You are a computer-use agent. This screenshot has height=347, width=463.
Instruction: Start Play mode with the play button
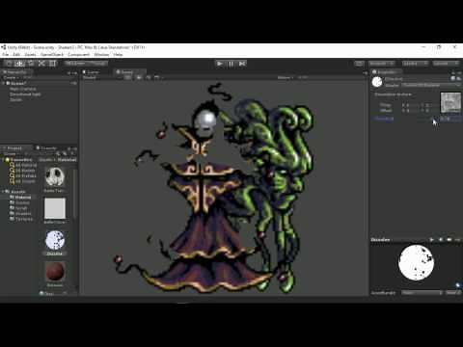coord(220,64)
